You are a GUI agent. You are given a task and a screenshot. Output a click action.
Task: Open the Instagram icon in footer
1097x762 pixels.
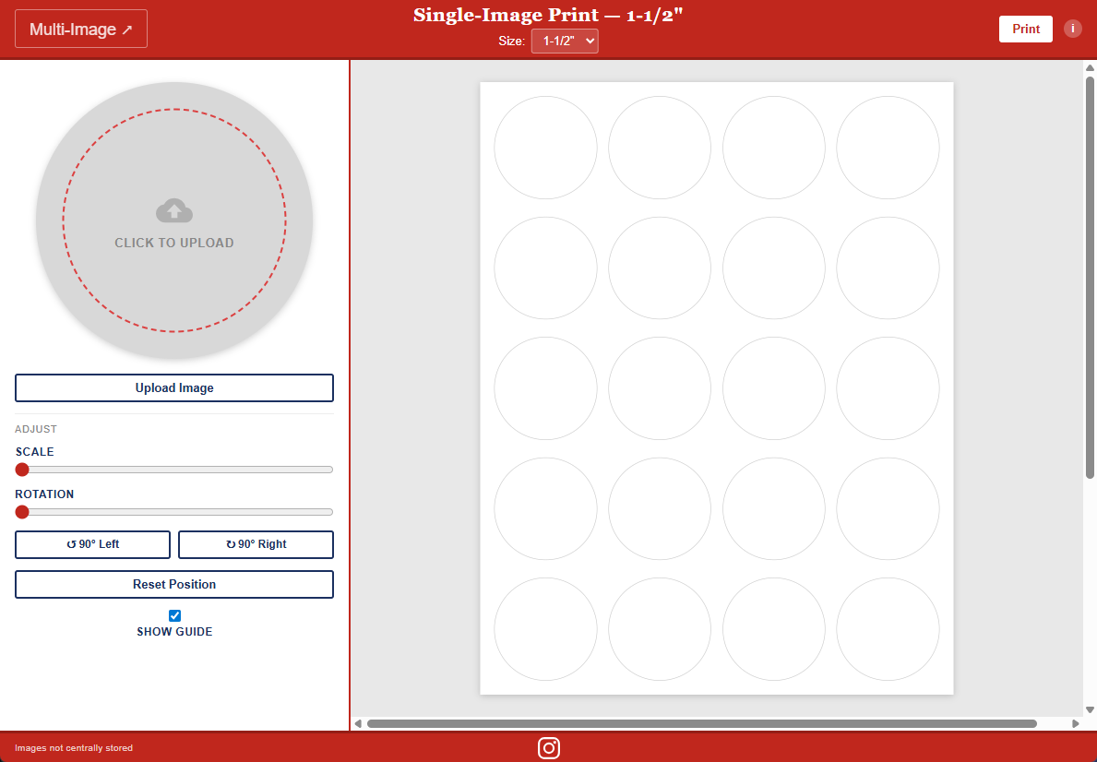pyautogui.click(x=549, y=748)
